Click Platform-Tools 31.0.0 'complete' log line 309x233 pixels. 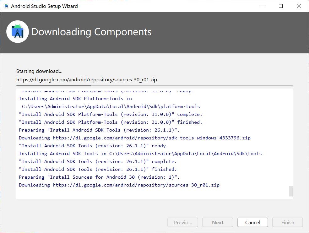(110, 114)
